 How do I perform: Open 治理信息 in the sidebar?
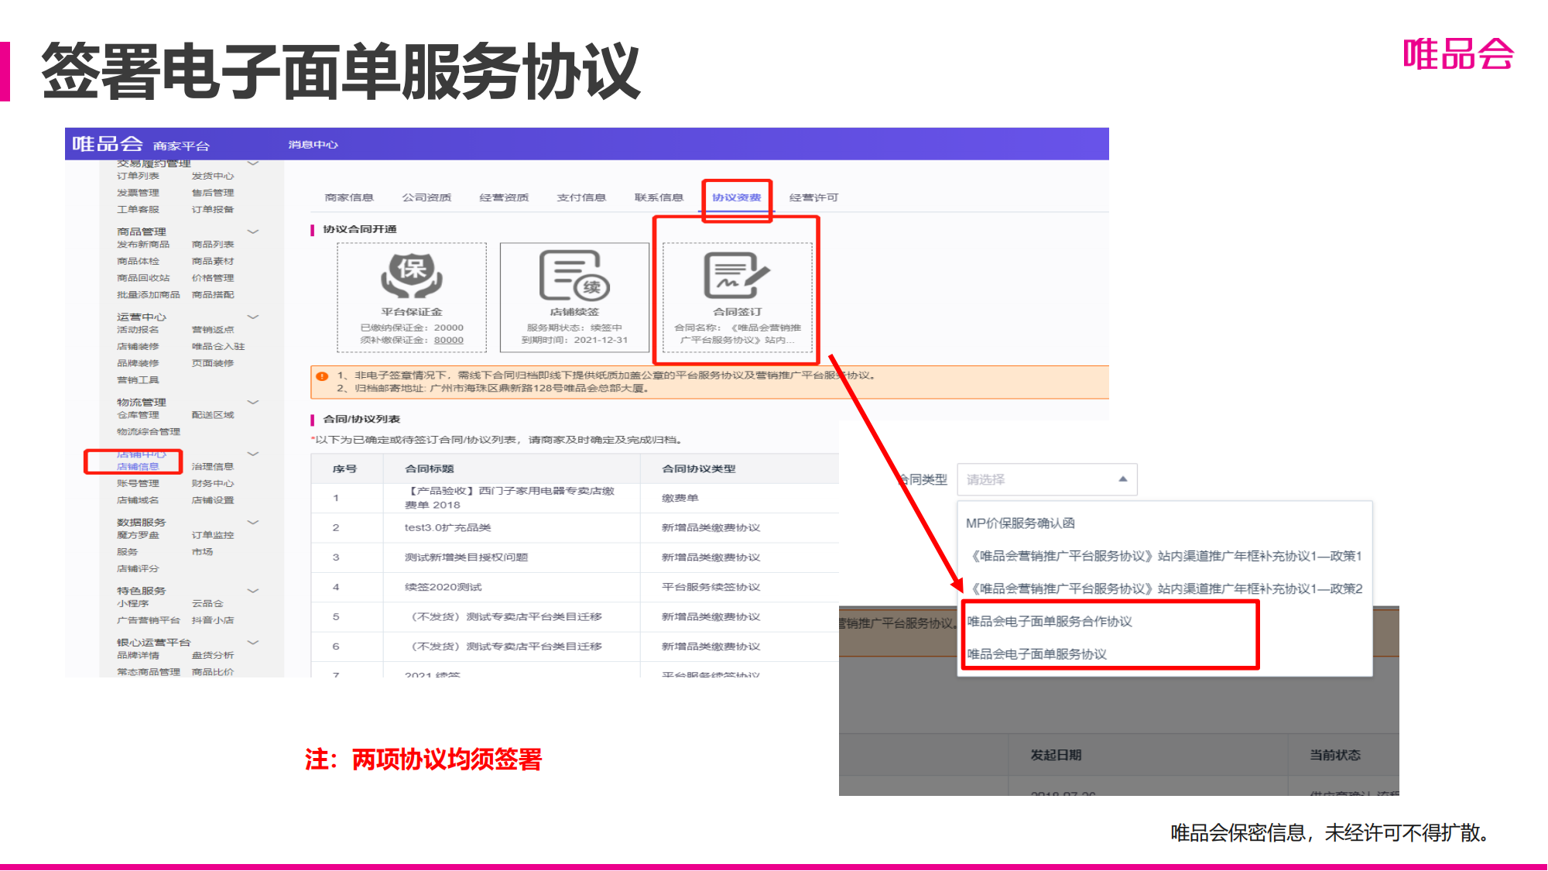[x=213, y=466]
